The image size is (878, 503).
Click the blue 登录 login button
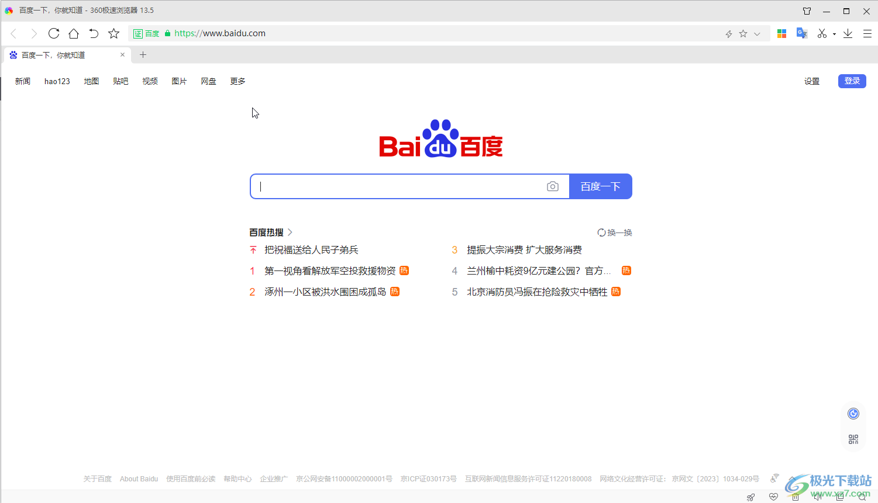click(x=852, y=81)
